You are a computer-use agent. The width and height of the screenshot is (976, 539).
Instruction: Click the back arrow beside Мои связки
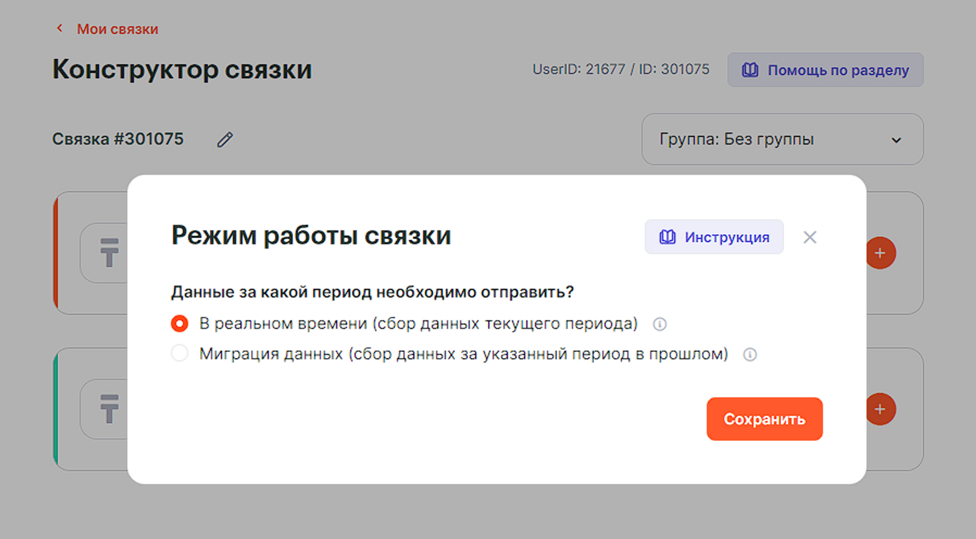59,28
